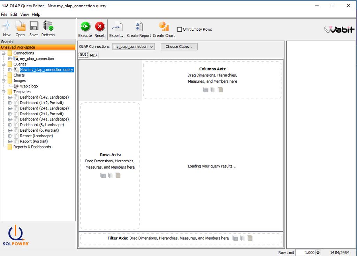
Task: Click the red Reset icon
Action: point(99,26)
